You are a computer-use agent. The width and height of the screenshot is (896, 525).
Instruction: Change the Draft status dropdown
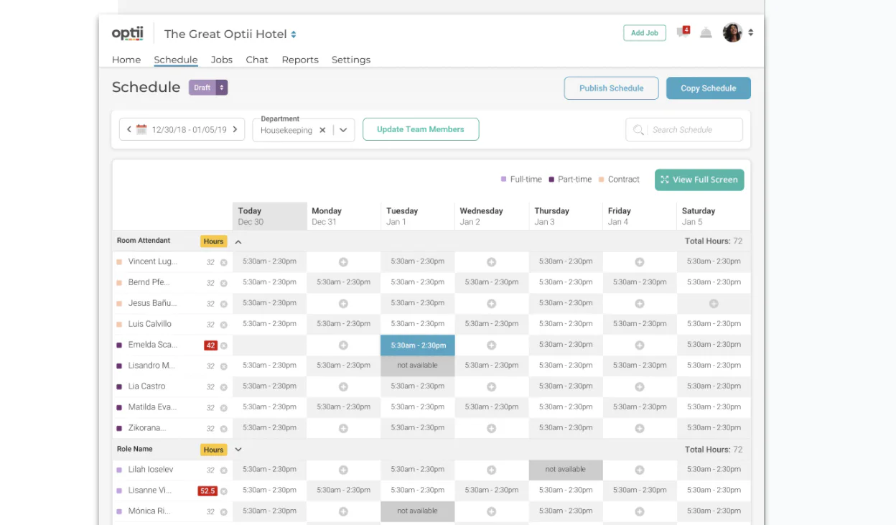[208, 88]
